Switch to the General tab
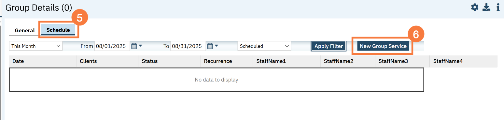The height and width of the screenshot is (120, 504). point(25,30)
